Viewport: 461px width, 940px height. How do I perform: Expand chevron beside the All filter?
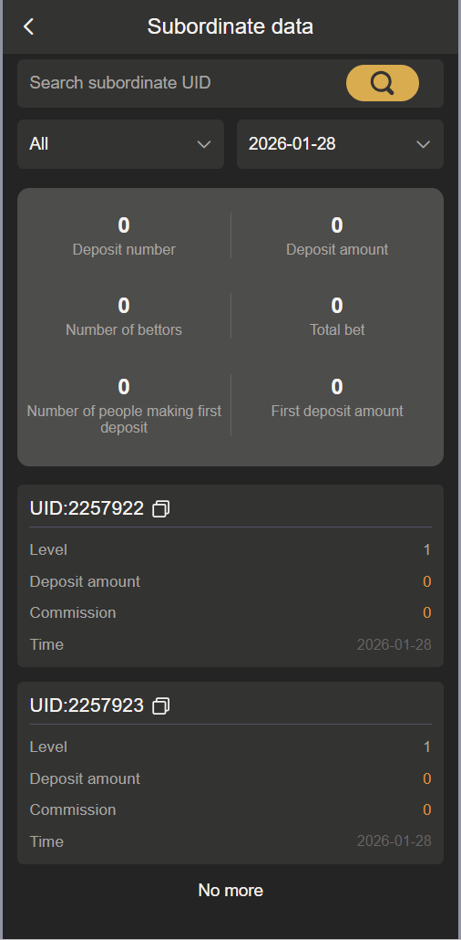204,144
